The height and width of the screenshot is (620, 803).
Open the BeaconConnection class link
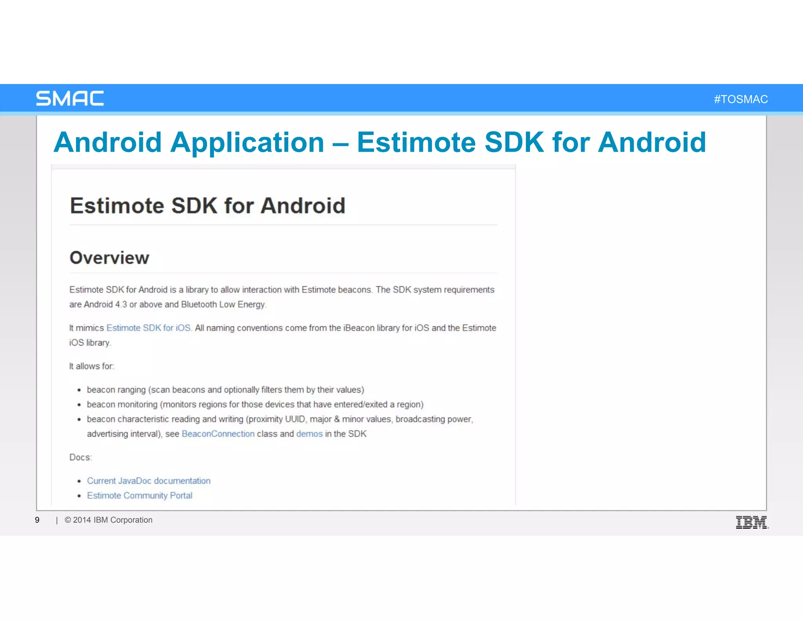pyautogui.click(x=218, y=434)
